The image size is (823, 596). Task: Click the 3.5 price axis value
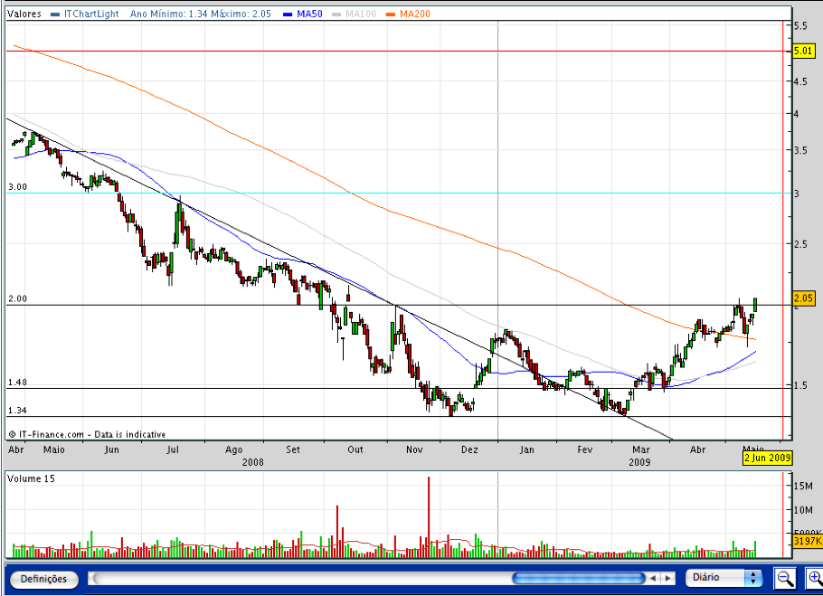[x=800, y=150]
